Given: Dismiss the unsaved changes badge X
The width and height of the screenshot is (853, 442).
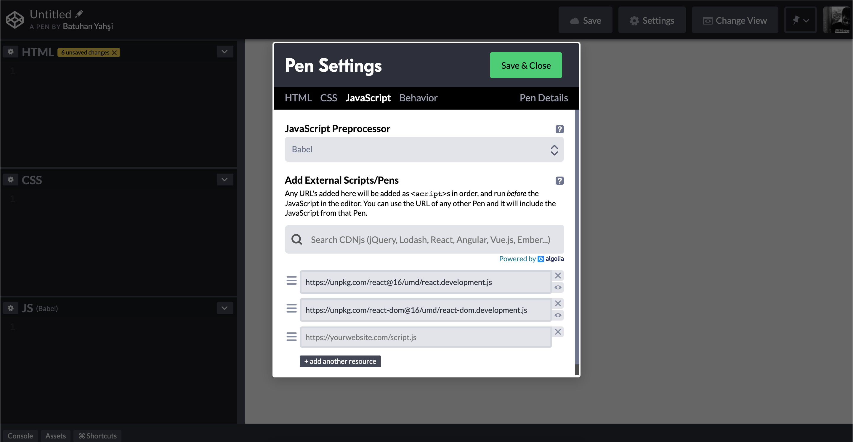Looking at the screenshot, I should coord(114,52).
